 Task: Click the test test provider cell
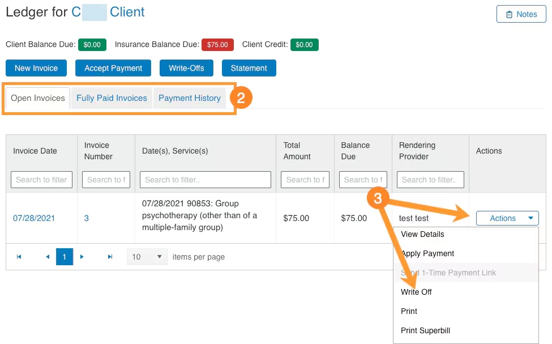coord(414,218)
